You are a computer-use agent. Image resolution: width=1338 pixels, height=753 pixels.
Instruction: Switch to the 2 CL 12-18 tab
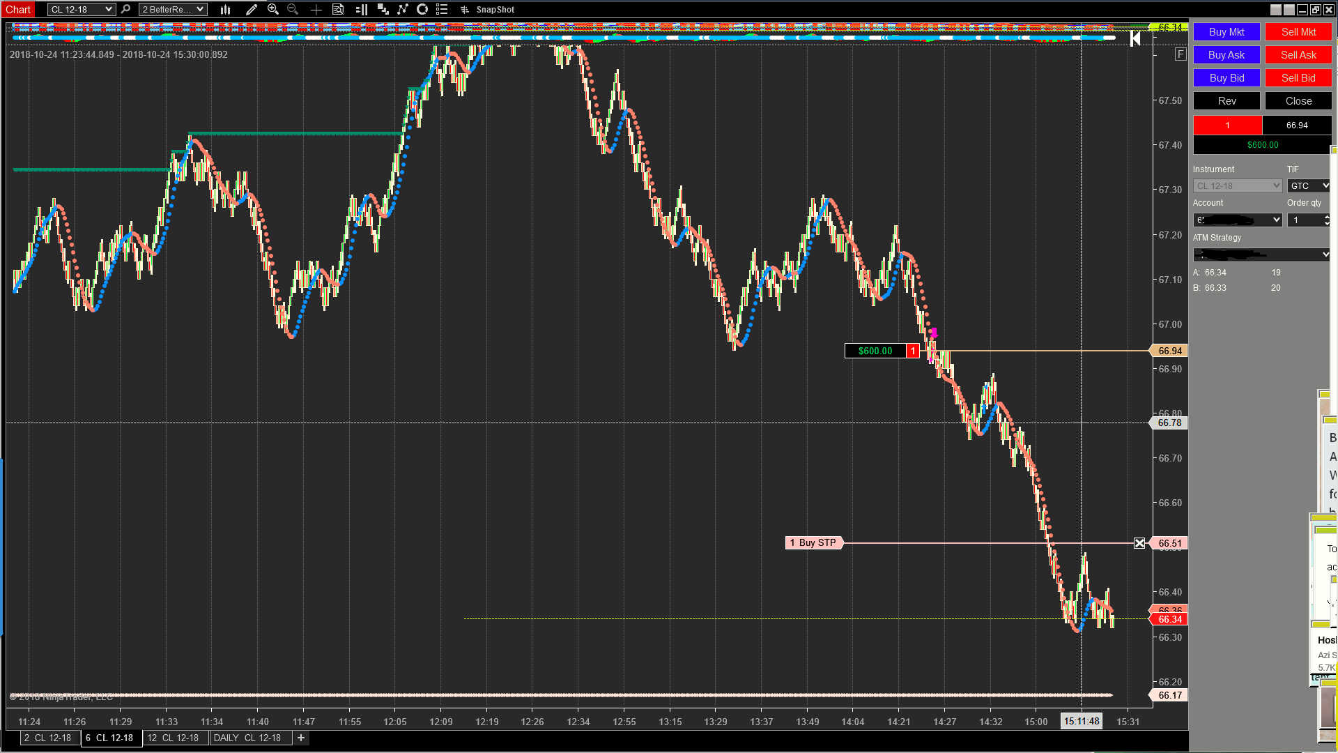(x=49, y=738)
